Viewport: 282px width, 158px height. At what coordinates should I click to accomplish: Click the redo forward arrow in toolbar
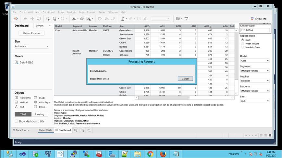pos(32,19)
